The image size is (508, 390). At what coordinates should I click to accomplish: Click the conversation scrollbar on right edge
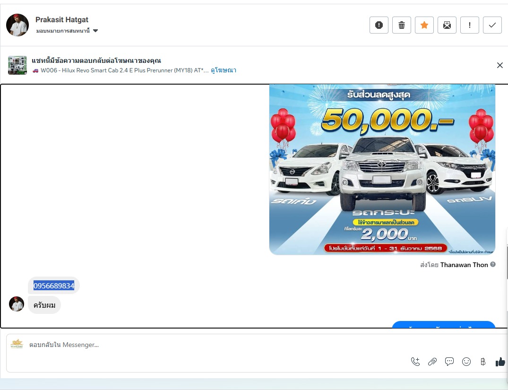click(x=507, y=262)
